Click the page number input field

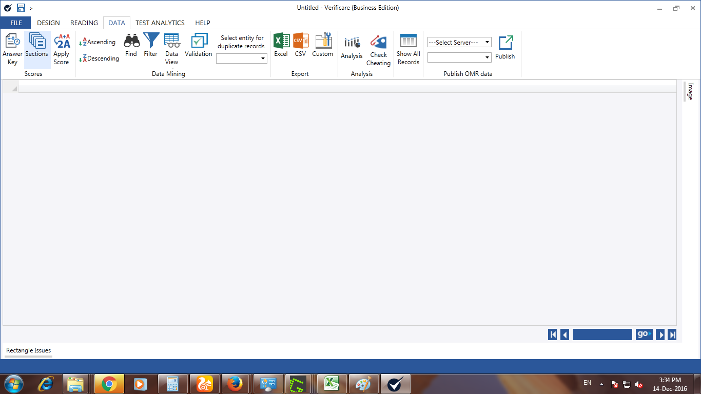coord(602,334)
